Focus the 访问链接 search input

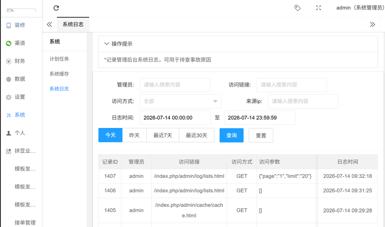pyautogui.click(x=292, y=85)
